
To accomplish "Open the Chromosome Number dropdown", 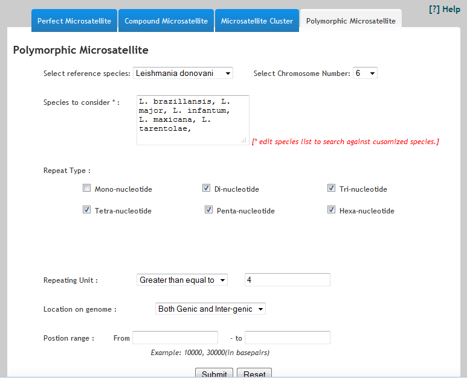I will 366,73.
